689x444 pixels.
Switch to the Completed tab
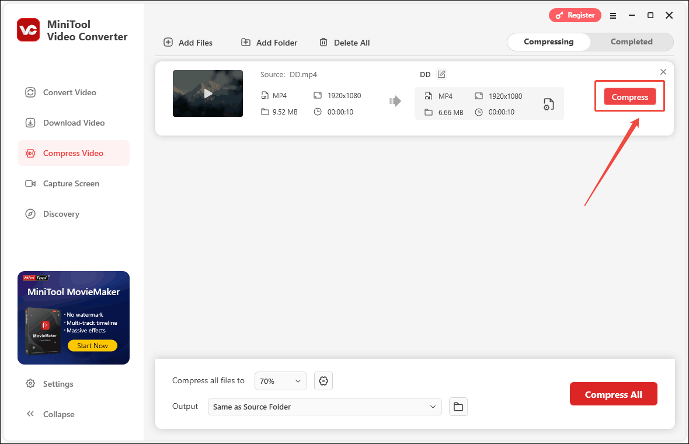(631, 41)
